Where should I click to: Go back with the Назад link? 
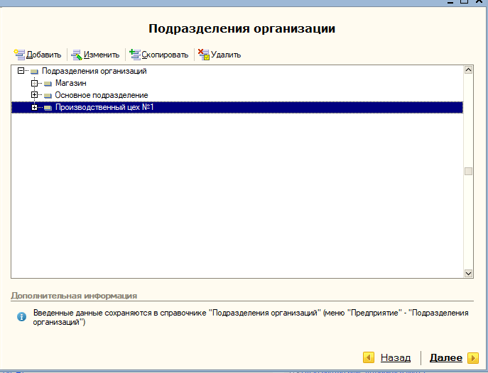(x=396, y=358)
